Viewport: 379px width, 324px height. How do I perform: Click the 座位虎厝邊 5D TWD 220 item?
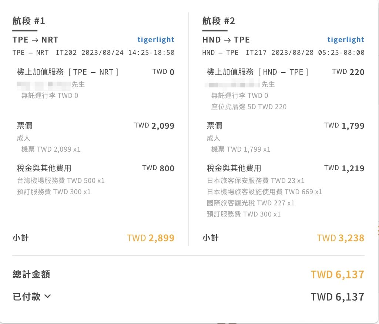[249, 107]
